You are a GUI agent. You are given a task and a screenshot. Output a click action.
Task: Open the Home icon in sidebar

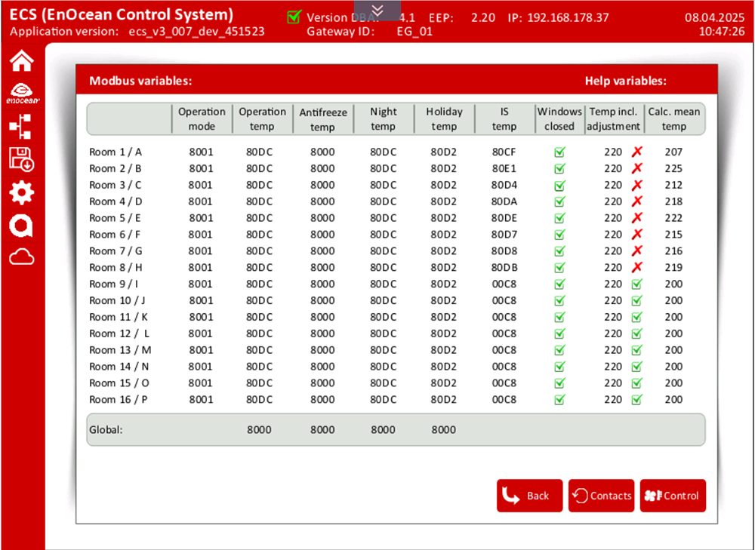tap(21, 60)
